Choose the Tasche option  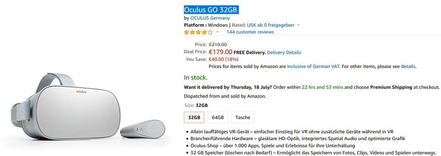[243, 117]
